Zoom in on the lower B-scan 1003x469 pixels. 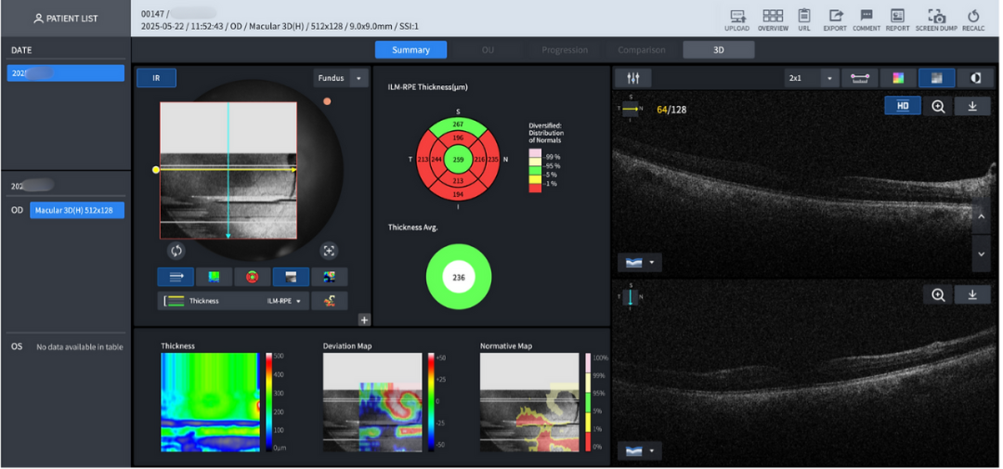[938, 294]
